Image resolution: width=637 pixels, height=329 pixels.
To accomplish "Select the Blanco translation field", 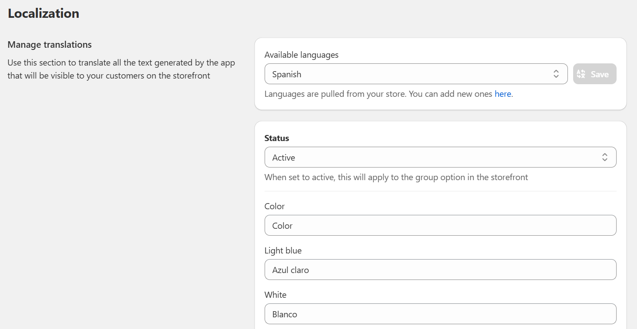I will [x=440, y=314].
